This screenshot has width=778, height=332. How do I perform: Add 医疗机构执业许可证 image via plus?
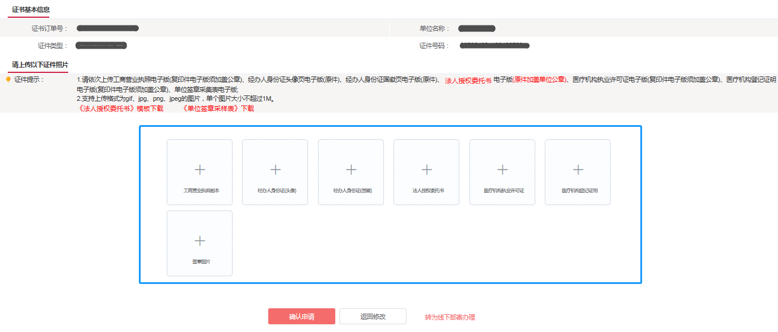point(502,170)
